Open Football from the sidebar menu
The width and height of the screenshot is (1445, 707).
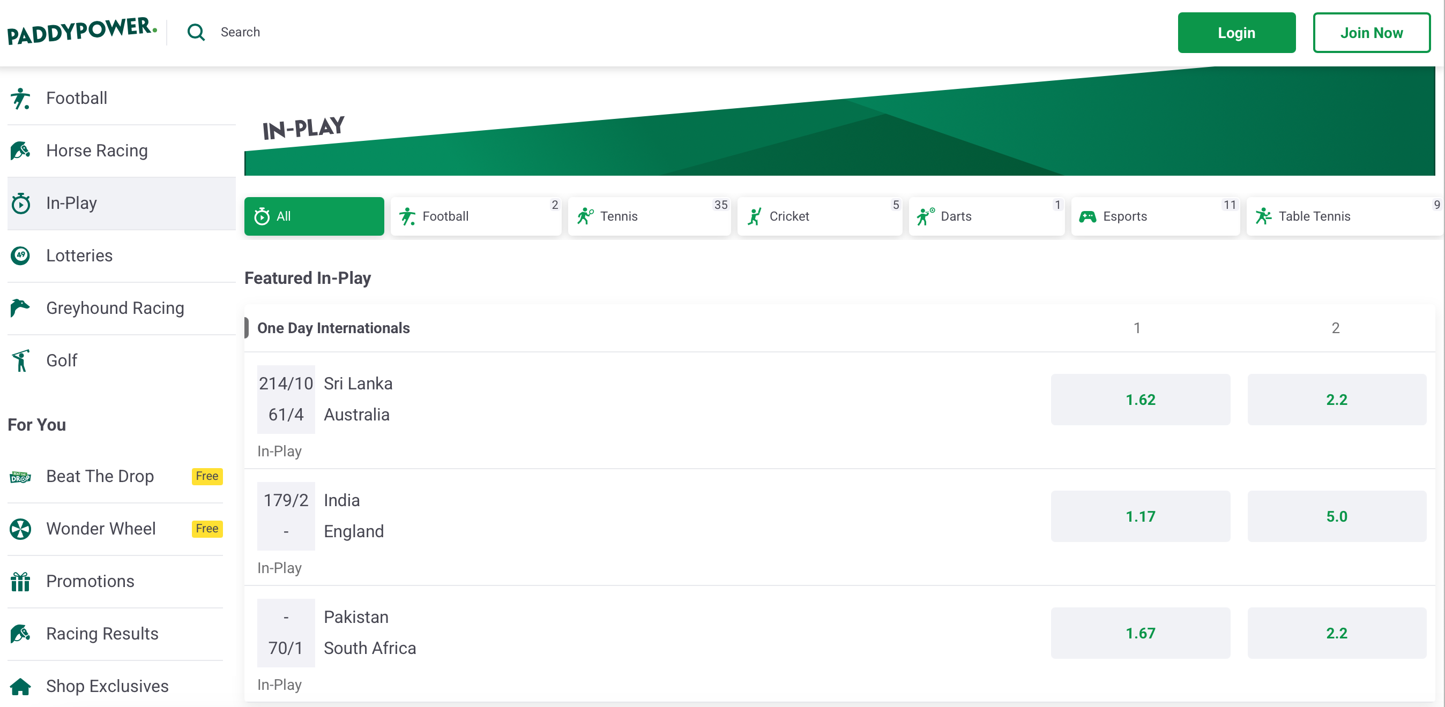tap(121, 99)
